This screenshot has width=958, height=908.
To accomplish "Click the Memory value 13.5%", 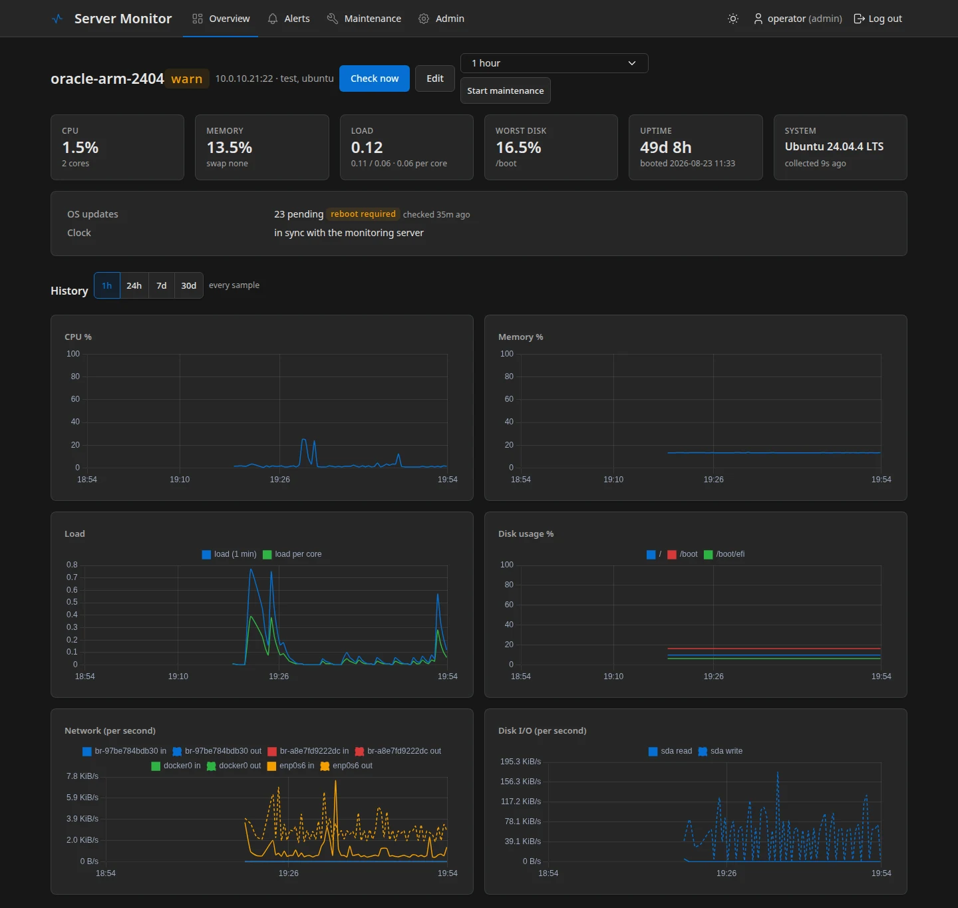I will pyautogui.click(x=230, y=147).
